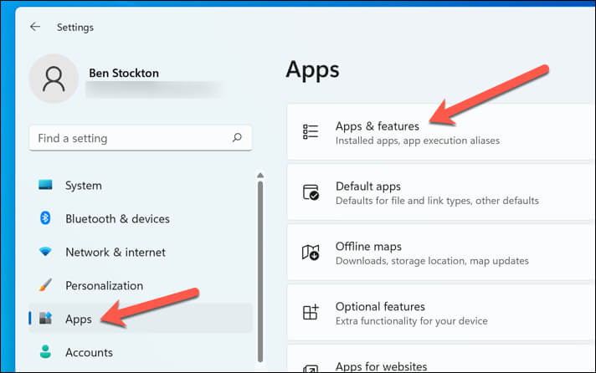The height and width of the screenshot is (373, 596).
Task: Click the Apps sidebar icon
Action: (x=46, y=319)
